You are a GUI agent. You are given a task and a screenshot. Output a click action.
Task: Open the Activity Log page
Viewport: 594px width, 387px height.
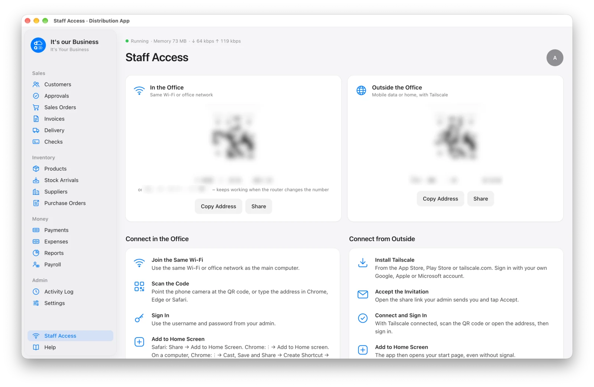[70, 292]
